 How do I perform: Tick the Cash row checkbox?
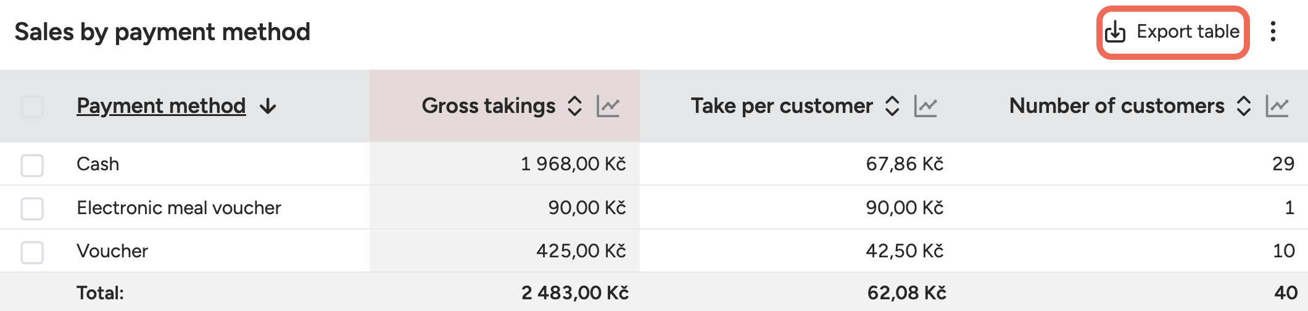pyautogui.click(x=32, y=165)
